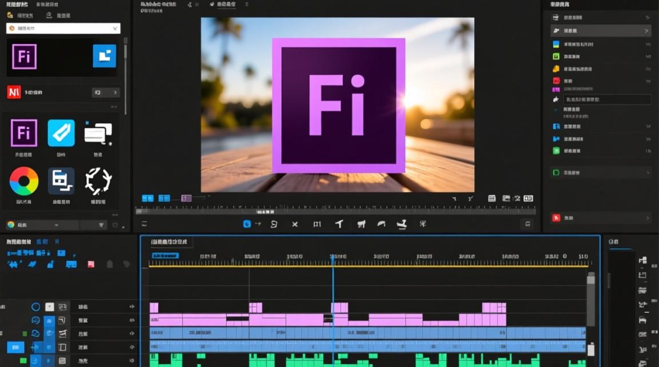Click the preview scrub bar below the image

(x=335, y=211)
